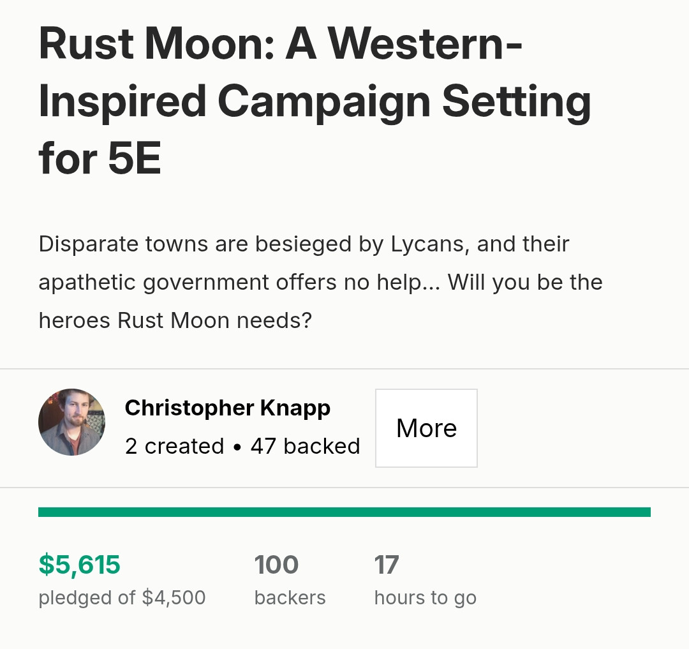Click the word "Lycans" in the description
Image resolution: width=689 pixels, height=649 pixels.
(x=427, y=244)
